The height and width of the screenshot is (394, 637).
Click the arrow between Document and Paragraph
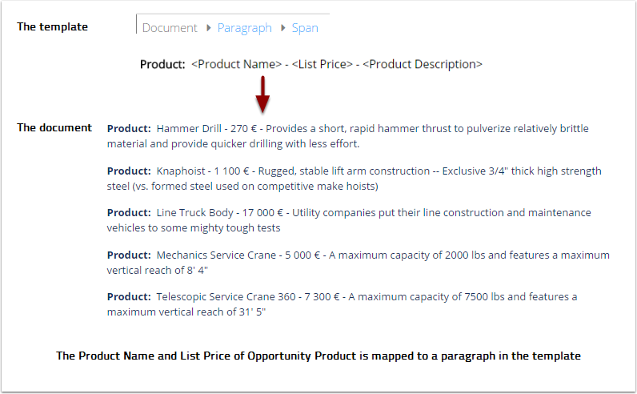(x=208, y=28)
